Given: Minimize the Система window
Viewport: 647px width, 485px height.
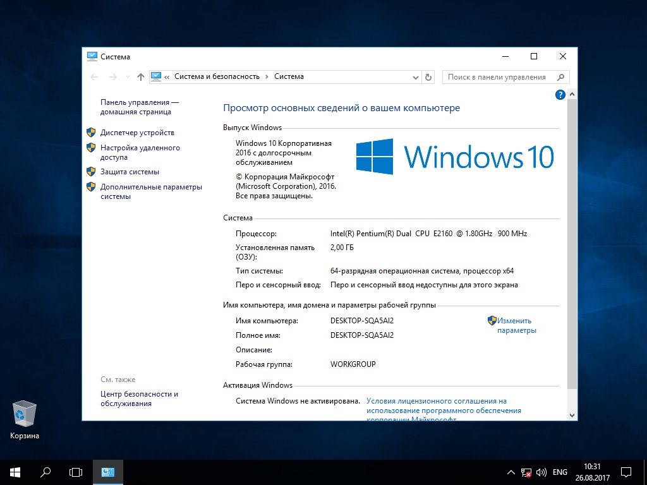Looking at the screenshot, I should (505, 56).
